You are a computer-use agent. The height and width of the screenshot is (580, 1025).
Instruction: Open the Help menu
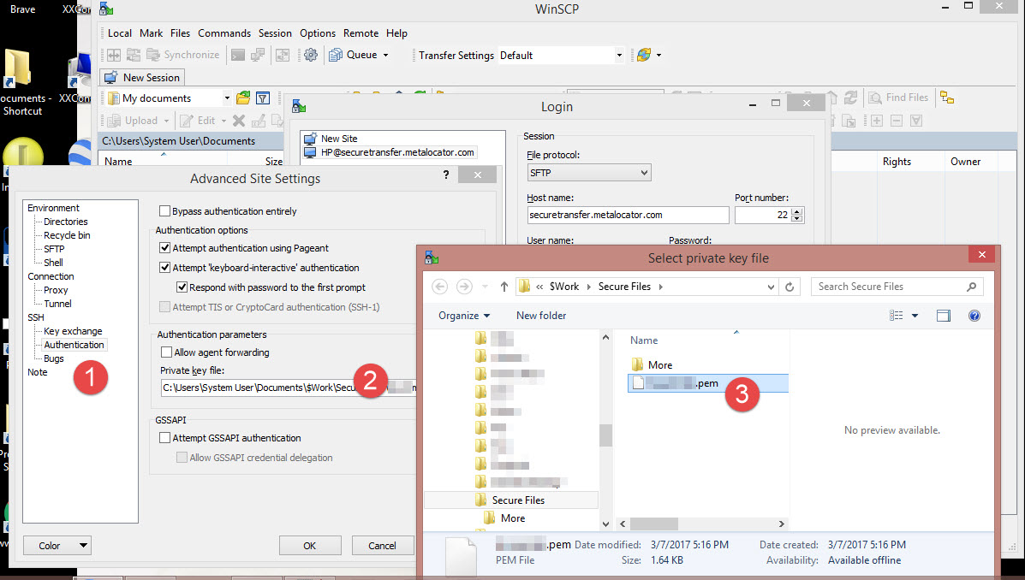(x=396, y=33)
